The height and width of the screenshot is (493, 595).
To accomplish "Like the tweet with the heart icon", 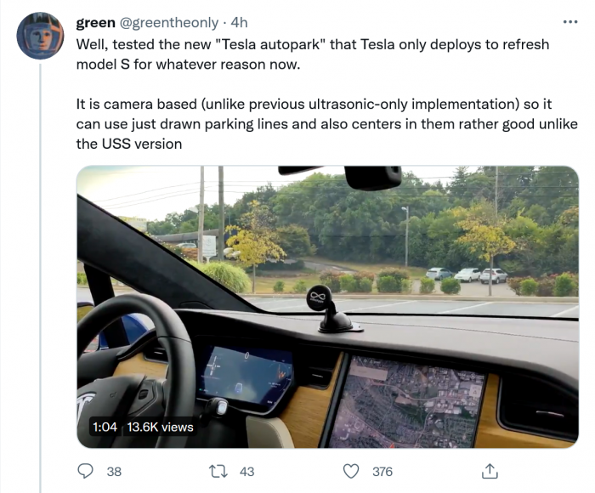I will (351, 470).
